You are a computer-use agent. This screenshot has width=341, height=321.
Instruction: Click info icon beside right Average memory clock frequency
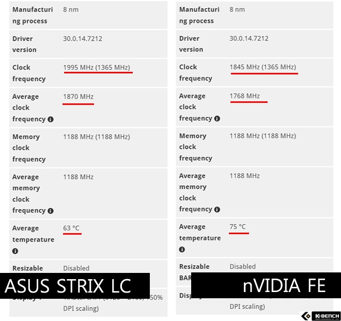(x=217, y=210)
